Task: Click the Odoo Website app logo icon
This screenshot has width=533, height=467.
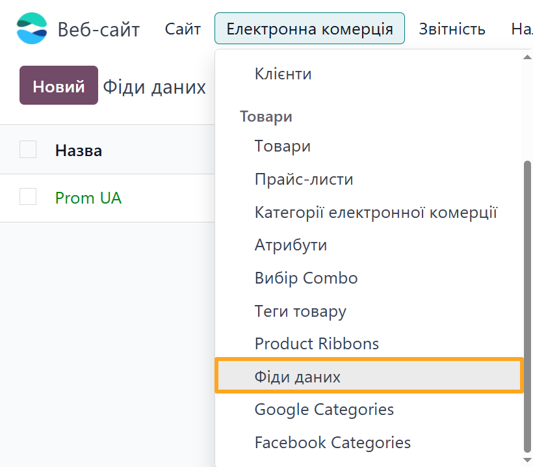Action: click(32, 29)
